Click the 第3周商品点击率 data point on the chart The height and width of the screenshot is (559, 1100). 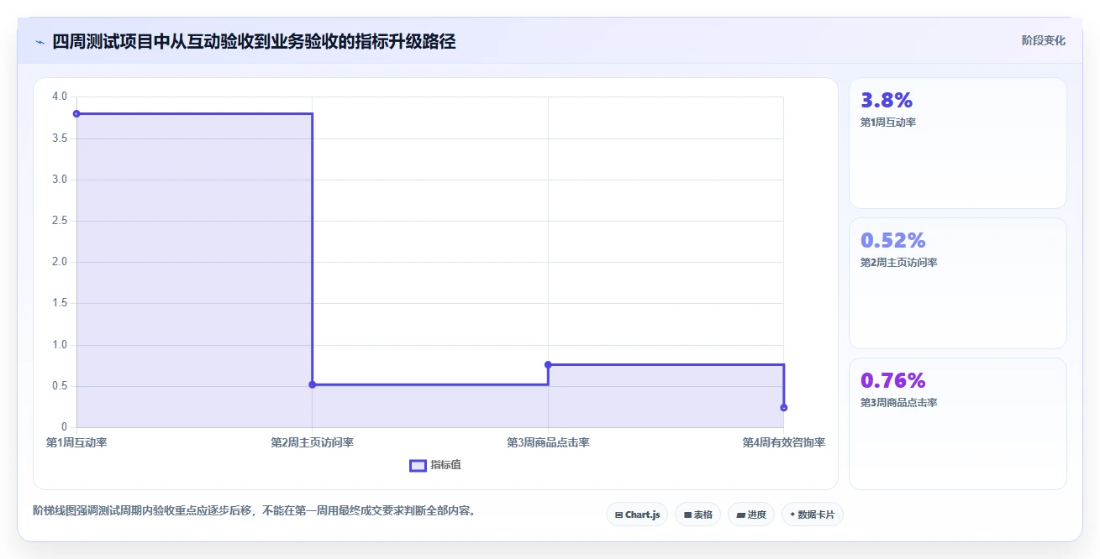click(548, 364)
